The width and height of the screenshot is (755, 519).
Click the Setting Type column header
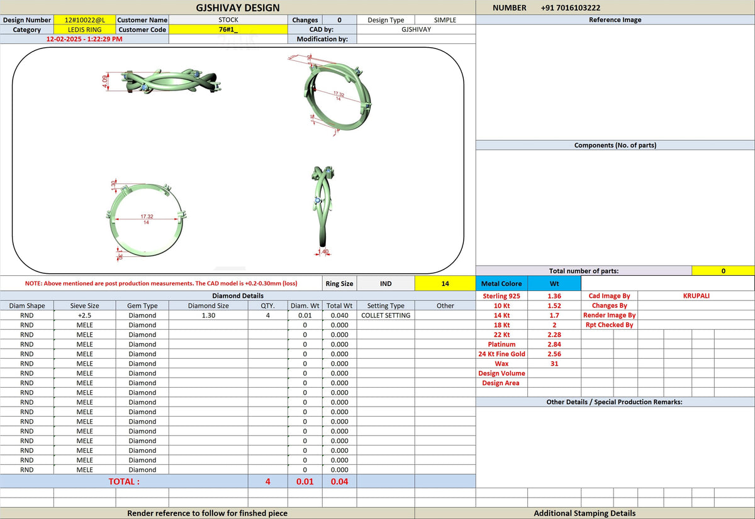click(x=386, y=305)
